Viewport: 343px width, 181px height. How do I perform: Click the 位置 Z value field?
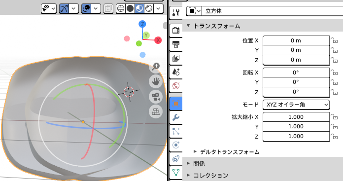pos(296,60)
